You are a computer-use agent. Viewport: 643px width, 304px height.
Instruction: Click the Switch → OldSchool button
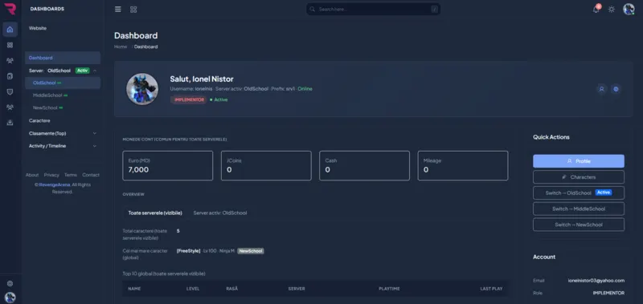click(579, 193)
